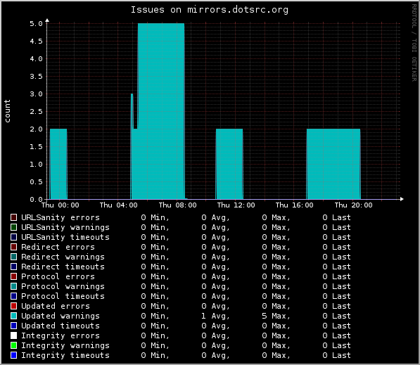Click the 'Thu 00:00' x-axis label

pyautogui.click(x=61, y=205)
